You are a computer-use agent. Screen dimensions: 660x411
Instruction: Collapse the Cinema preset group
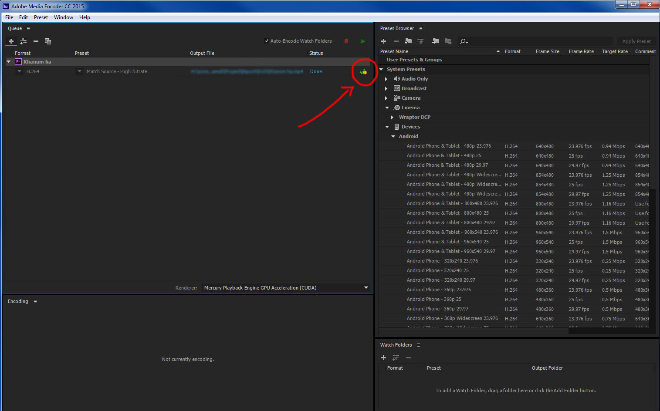coord(387,108)
